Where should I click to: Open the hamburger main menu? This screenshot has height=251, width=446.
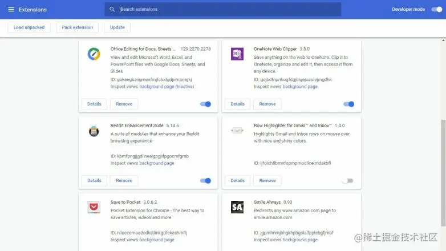(11, 9)
